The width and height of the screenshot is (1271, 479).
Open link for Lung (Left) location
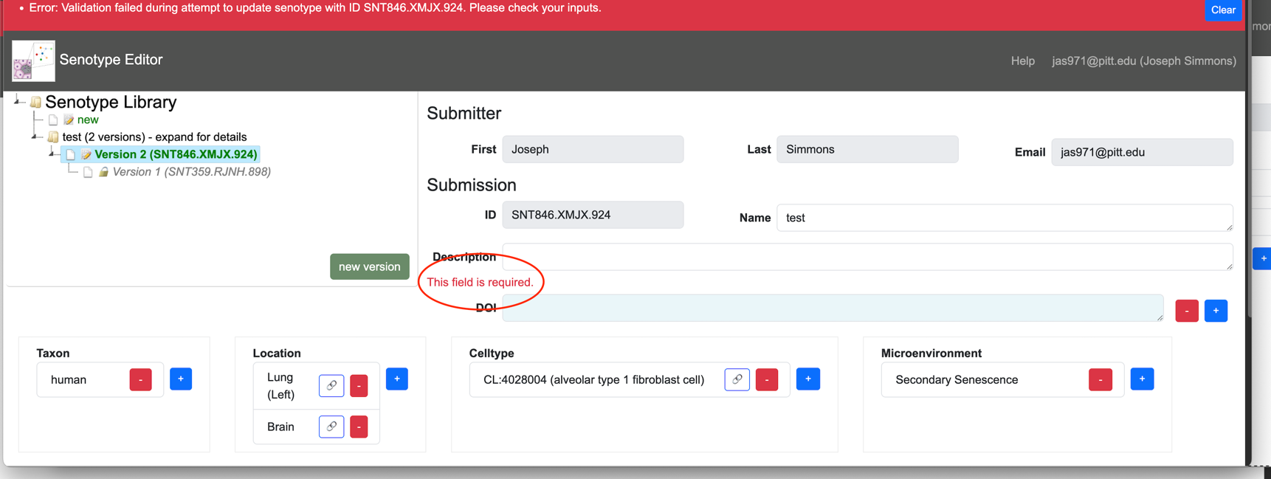point(331,385)
